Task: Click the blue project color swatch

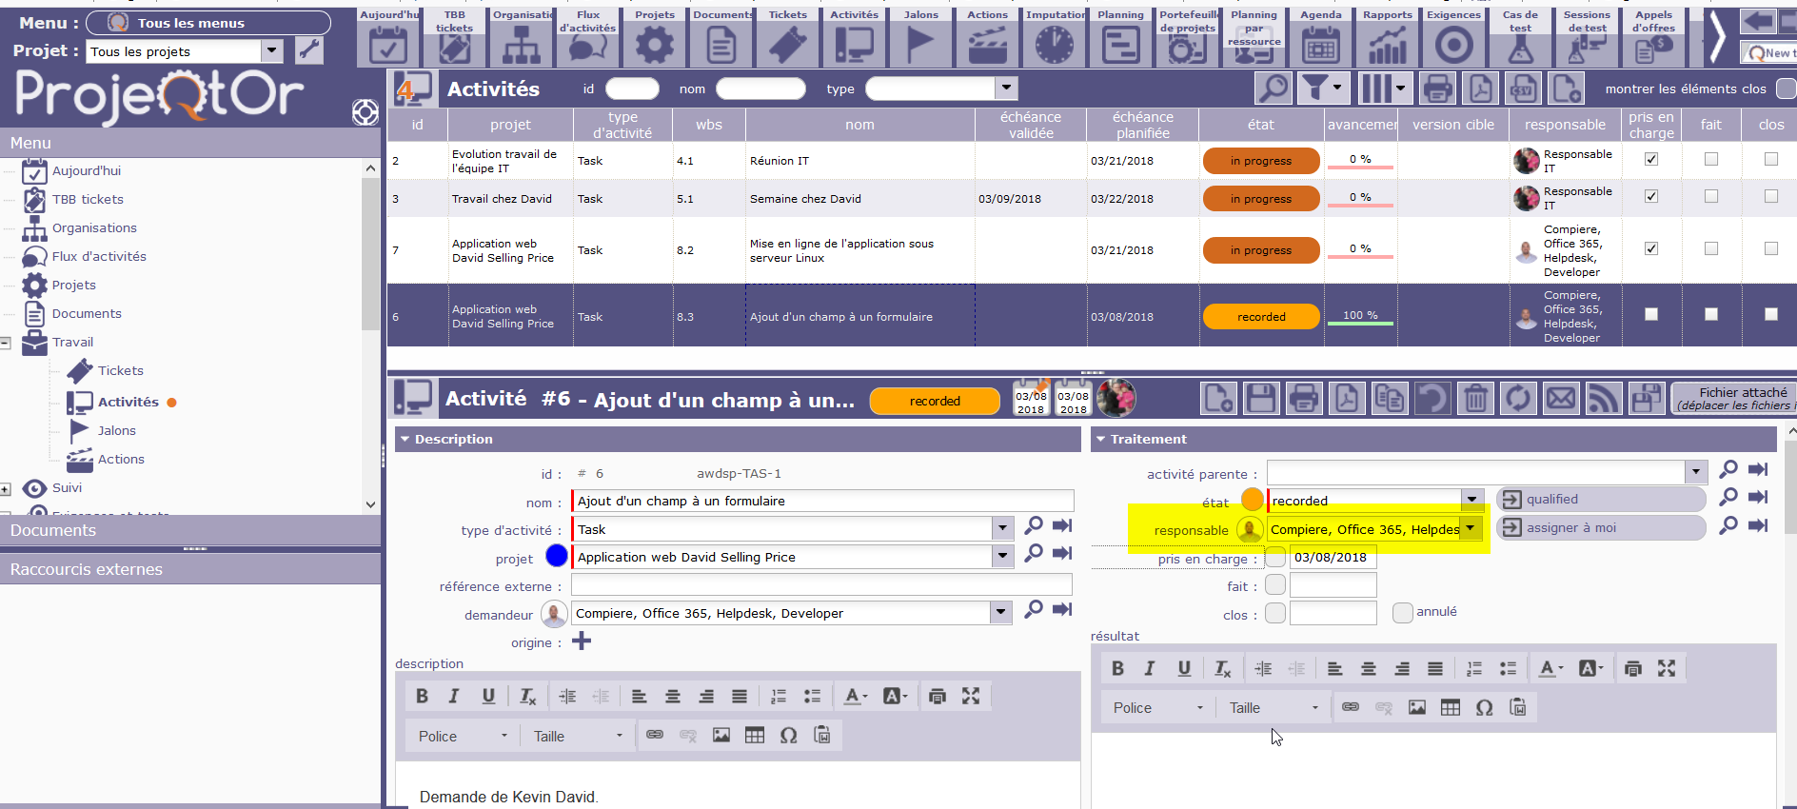Action: coord(557,556)
